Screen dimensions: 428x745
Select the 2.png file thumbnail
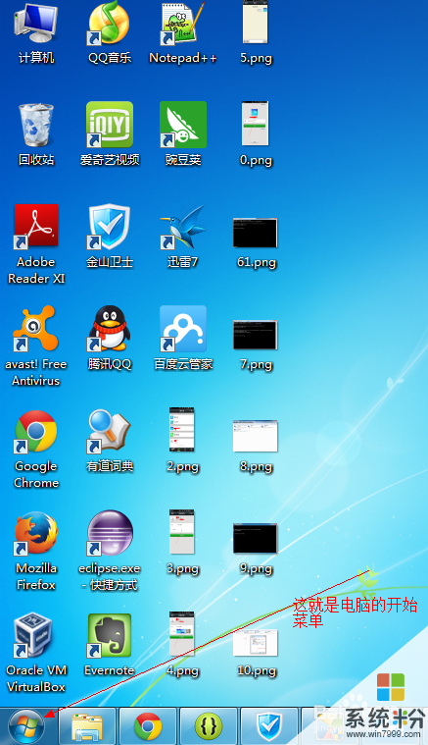coord(182,430)
